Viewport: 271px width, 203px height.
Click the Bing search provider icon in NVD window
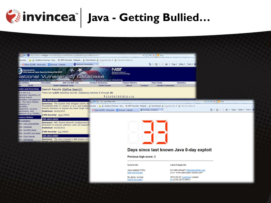158,56
